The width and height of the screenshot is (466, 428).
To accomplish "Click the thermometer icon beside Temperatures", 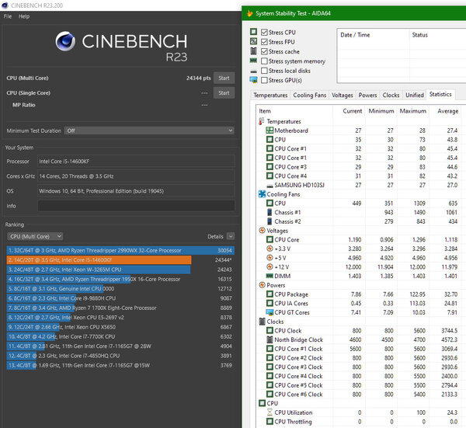I will 261,122.
